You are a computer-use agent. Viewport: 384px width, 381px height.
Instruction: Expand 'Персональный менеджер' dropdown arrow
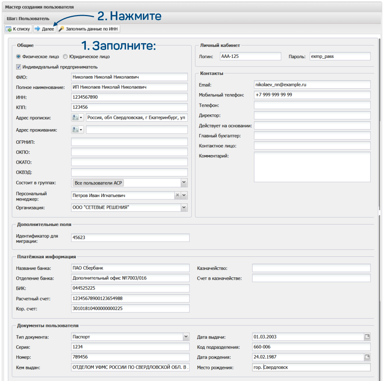pyautogui.click(x=184, y=195)
